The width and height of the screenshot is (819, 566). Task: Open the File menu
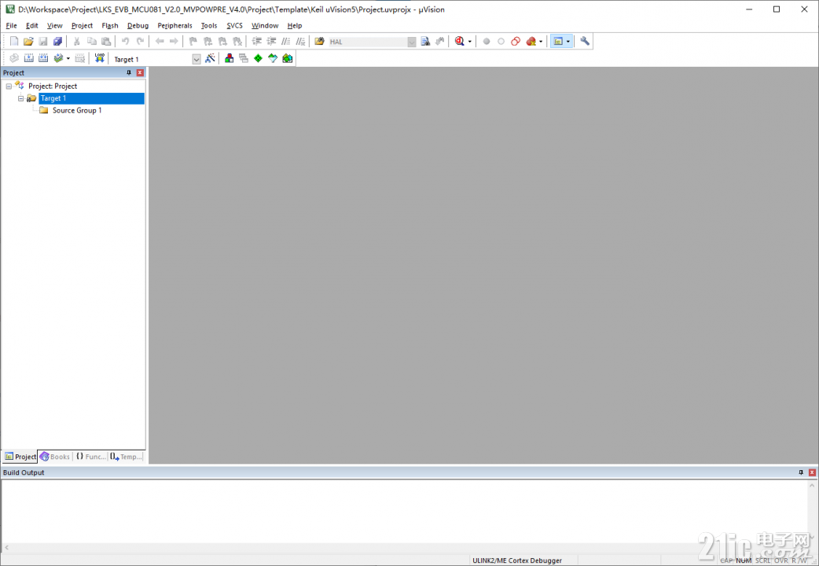(12, 26)
